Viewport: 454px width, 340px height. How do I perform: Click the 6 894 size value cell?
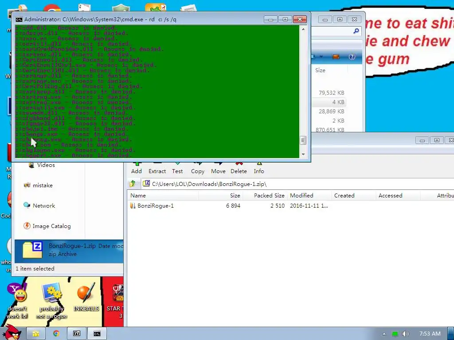click(x=233, y=205)
